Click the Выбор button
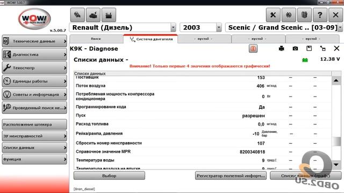The width and height of the screenshot is (344, 193). [x=109, y=175]
